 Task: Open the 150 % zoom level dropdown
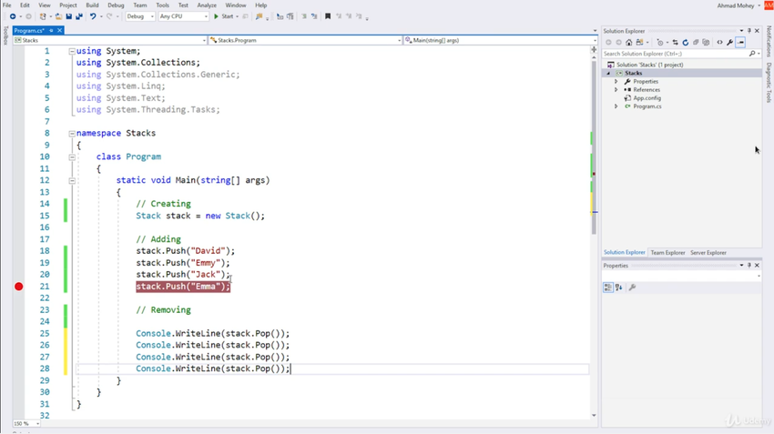point(26,424)
